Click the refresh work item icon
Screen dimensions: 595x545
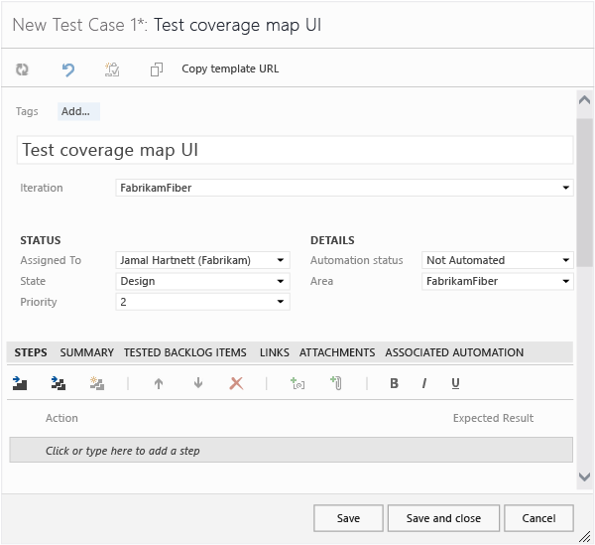coord(22,69)
